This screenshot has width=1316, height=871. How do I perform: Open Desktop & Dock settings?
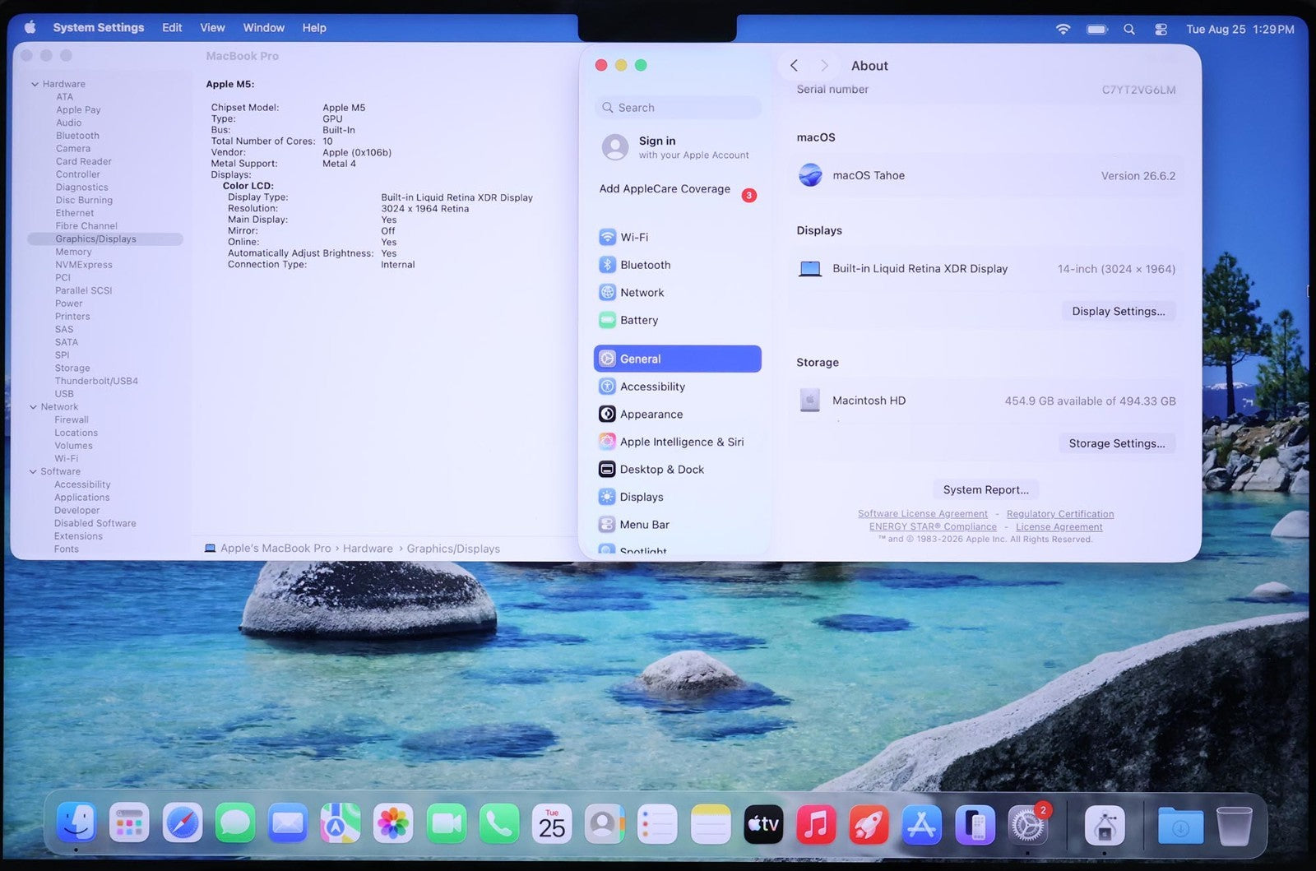[x=678, y=469]
